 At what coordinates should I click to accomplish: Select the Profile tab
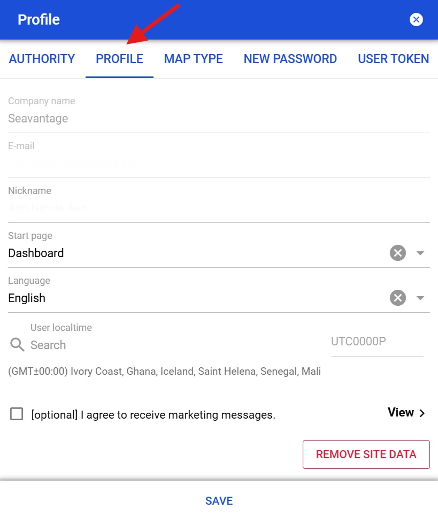(x=119, y=59)
